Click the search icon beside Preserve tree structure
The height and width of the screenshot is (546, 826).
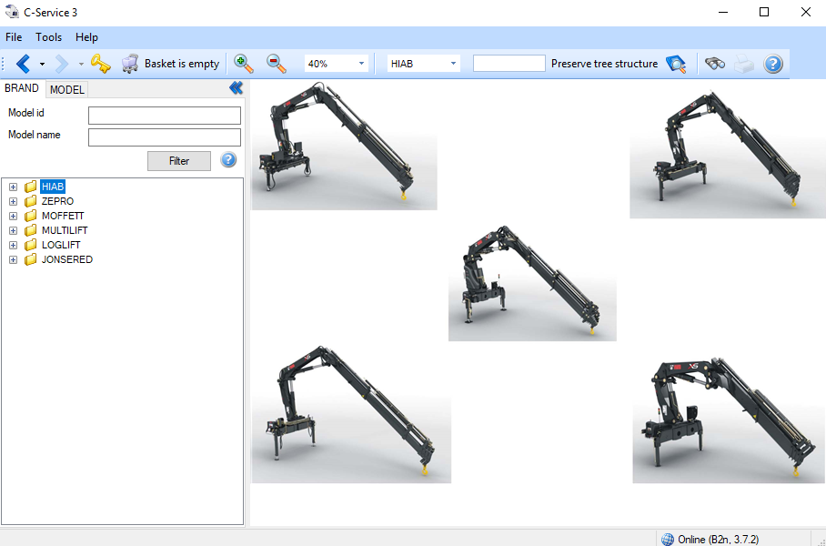(676, 64)
